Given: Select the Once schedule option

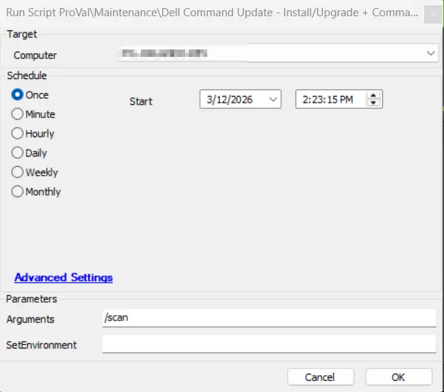Looking at the screenshot, I should [x=18, y=95].
